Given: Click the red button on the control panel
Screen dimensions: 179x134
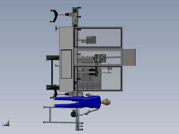Looking at the screenshot, I should click(96, 61).
